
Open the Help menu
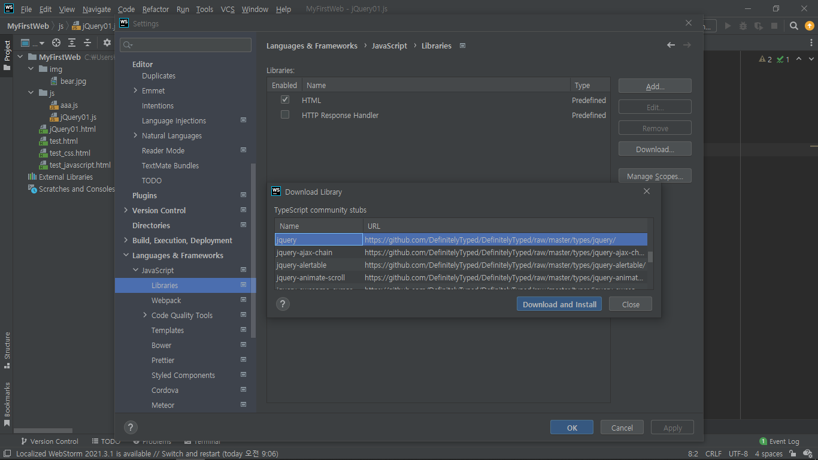(283, 9)
